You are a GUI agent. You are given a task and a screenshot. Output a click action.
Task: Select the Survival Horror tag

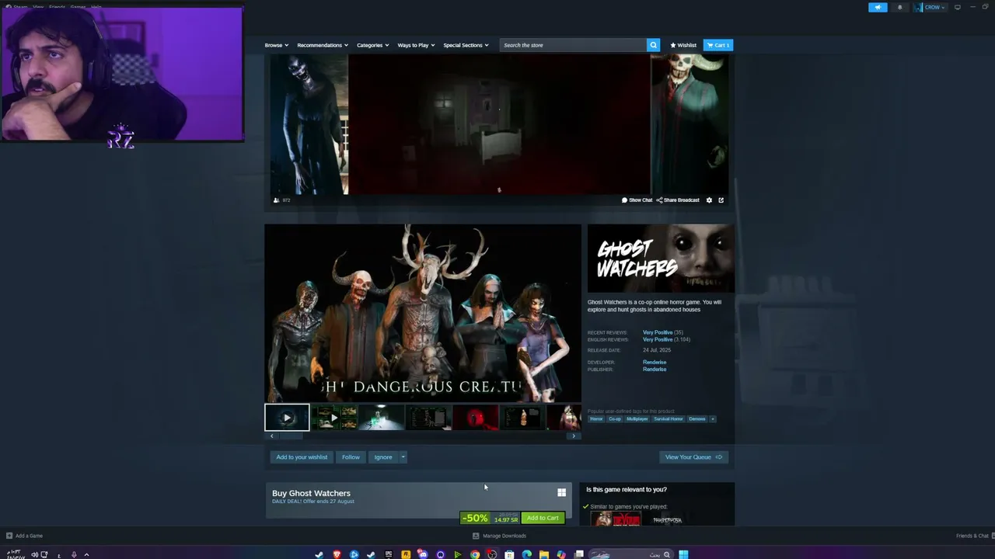click(669, 419)
